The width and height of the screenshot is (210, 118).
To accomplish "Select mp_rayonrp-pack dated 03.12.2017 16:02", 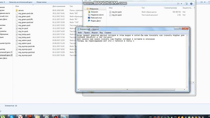I will tap(25, 49).
